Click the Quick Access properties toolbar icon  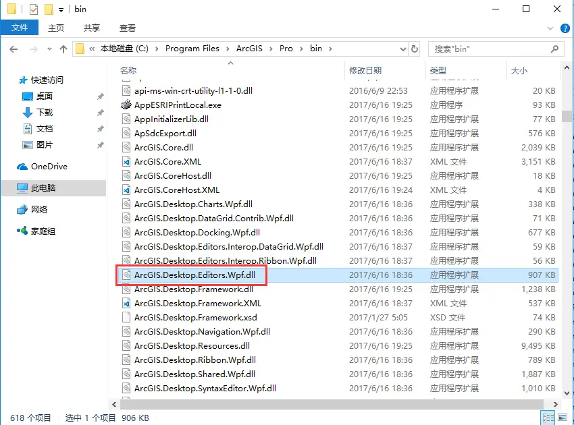(34, 9)
